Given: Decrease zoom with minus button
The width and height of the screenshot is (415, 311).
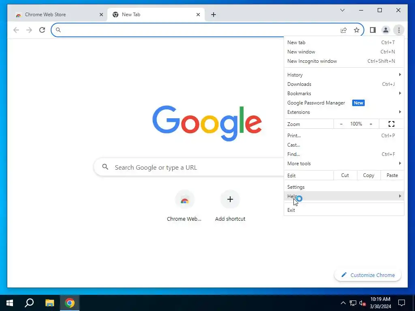Looking at the screenshot, I should (341, 124).
